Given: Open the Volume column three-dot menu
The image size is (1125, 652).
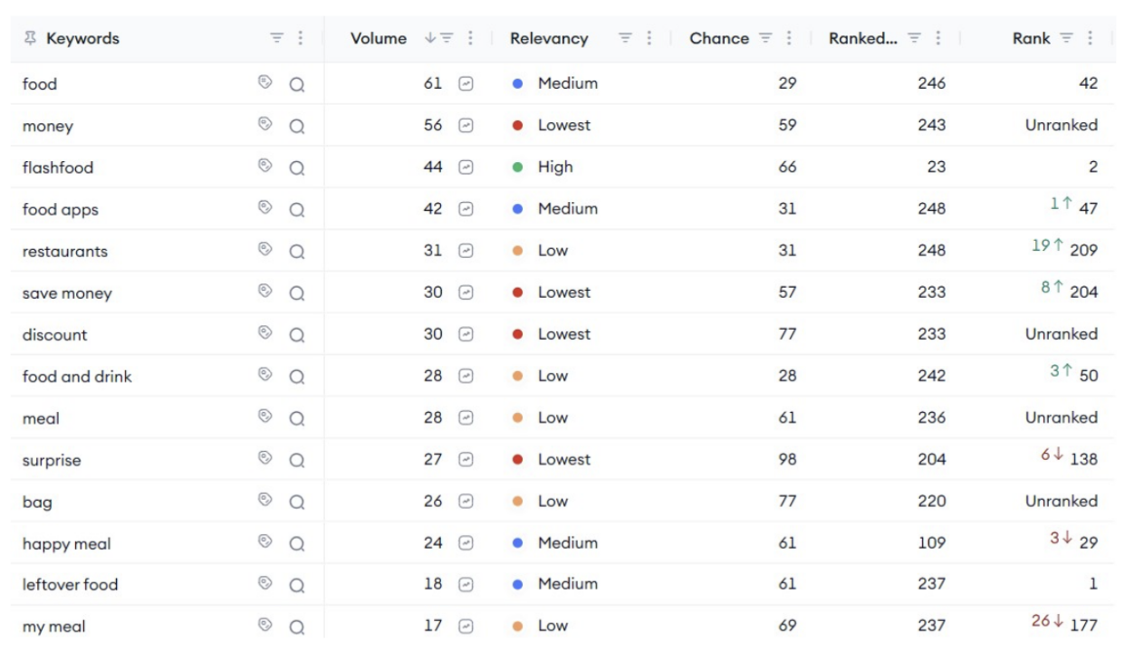Looking at the screenshot, I should click(470, 38).
